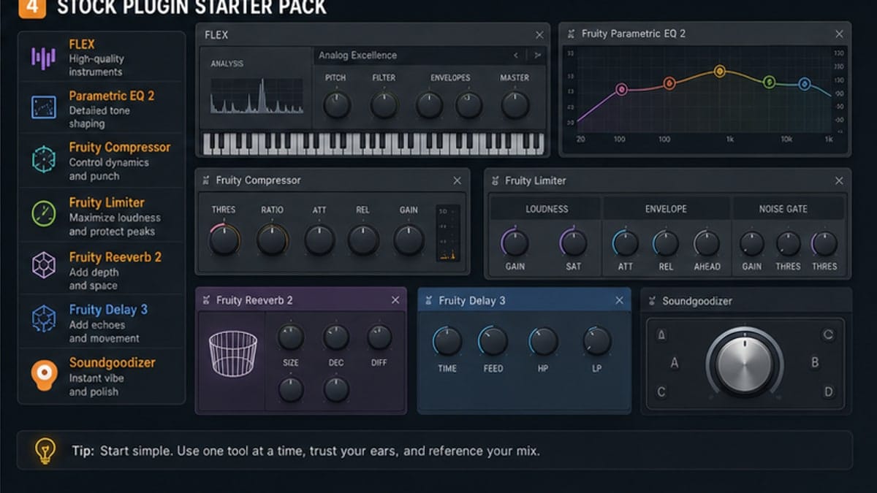
Task: Click the bell icon in the Soundgoodizer panel
Action: (661, 335)
